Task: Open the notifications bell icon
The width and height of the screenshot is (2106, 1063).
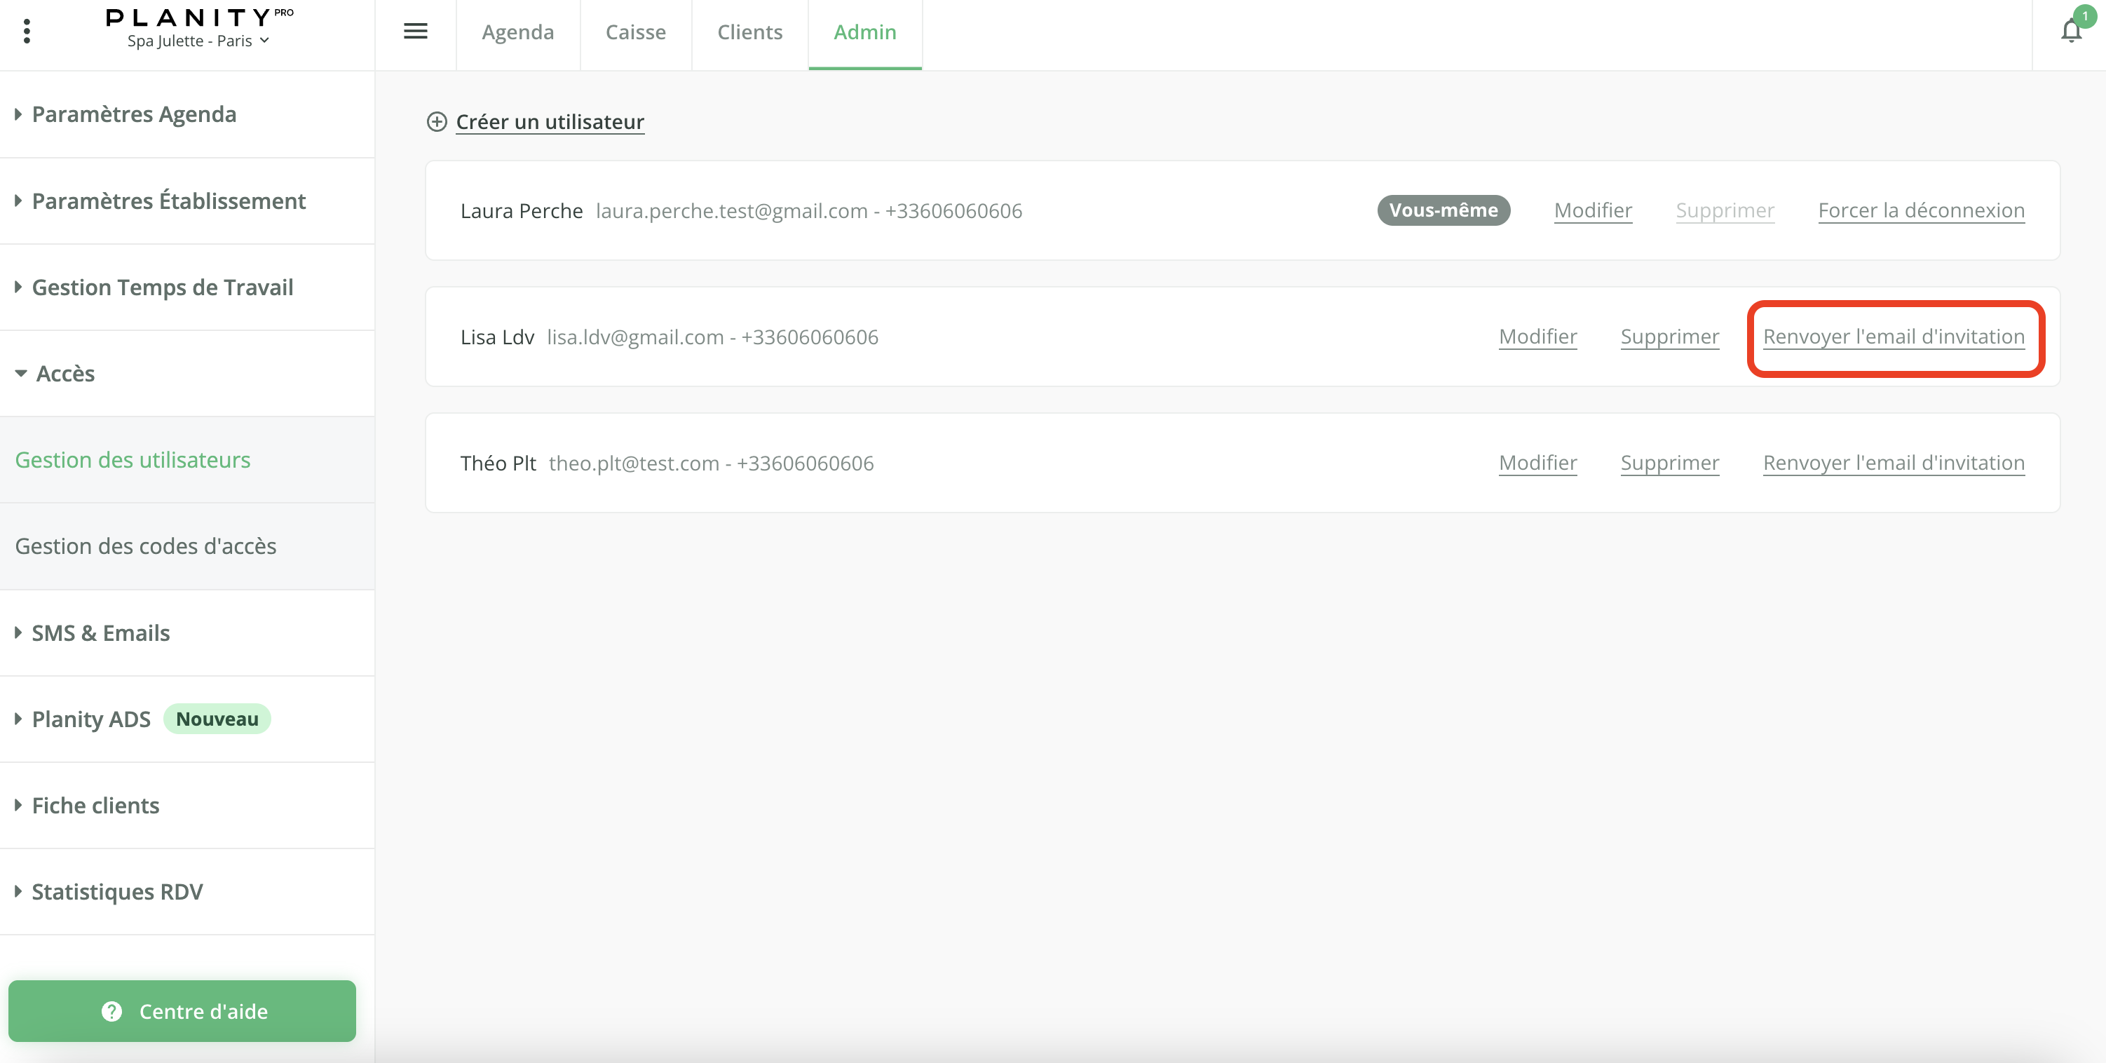Action: tap(2071, 31)
